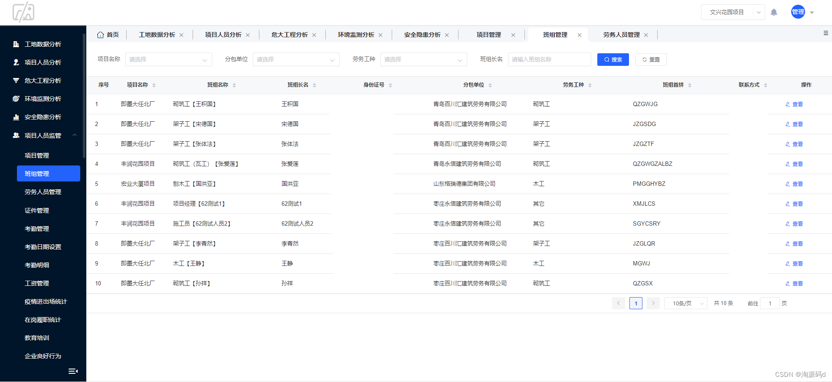Open 疫情进出场统计 in sidebar
Screen dimensions: 832x382
click(x=46, y=301)
